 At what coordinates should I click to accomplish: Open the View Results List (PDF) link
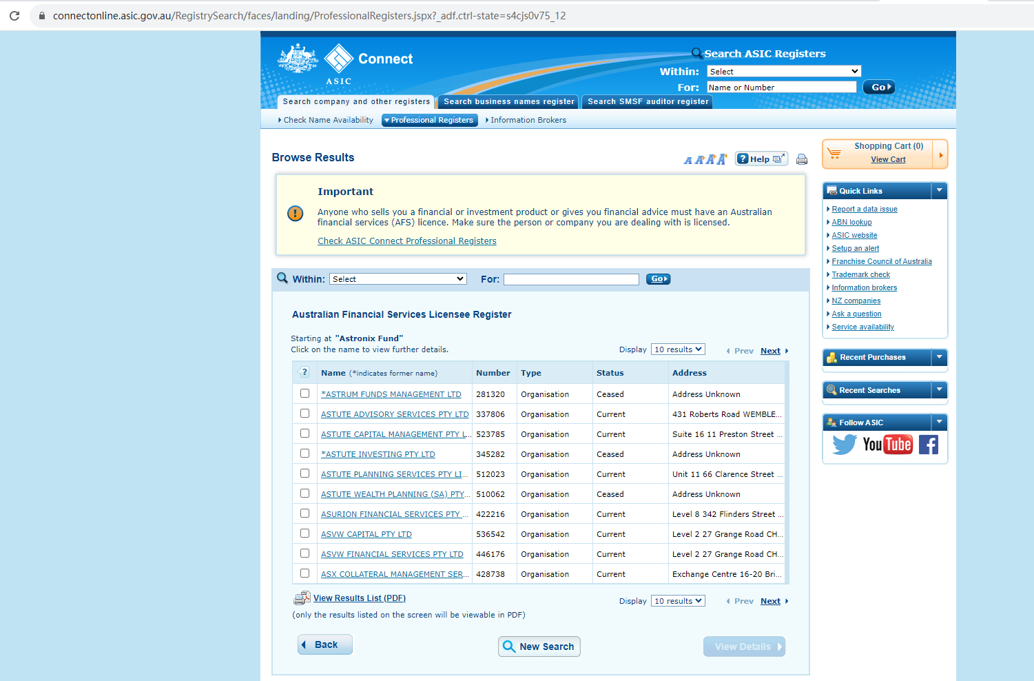click(359, 598)
